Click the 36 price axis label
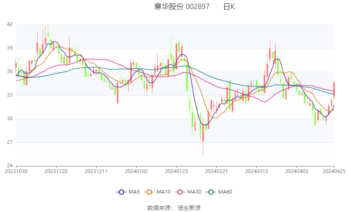Image resolution: width=348 pixels, height=212 pixels. (10, 71)
